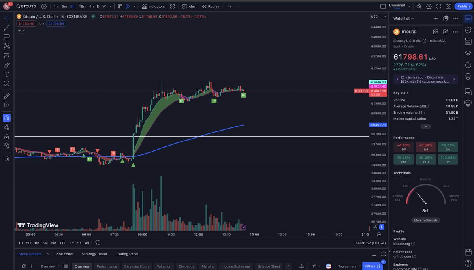Expand the collapsed indicators legend showing 2
This screenshot has height=270, width=474.
tap(21, 31)
